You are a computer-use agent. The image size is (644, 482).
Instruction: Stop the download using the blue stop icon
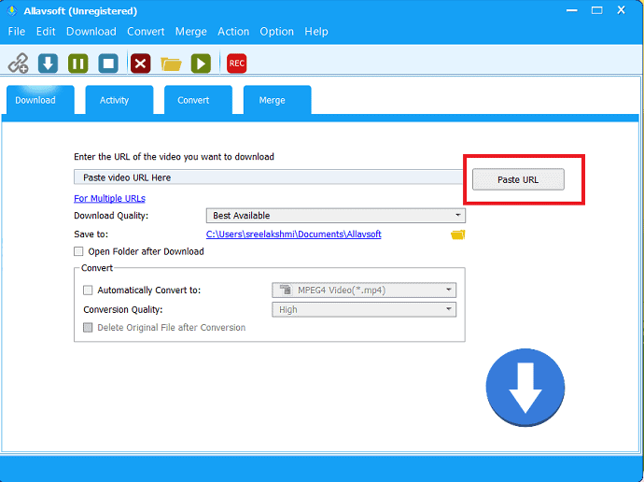(x=108, y=64)
